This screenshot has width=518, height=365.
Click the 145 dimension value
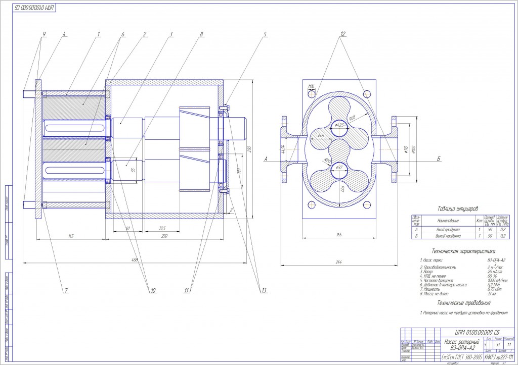click(71, 236)
